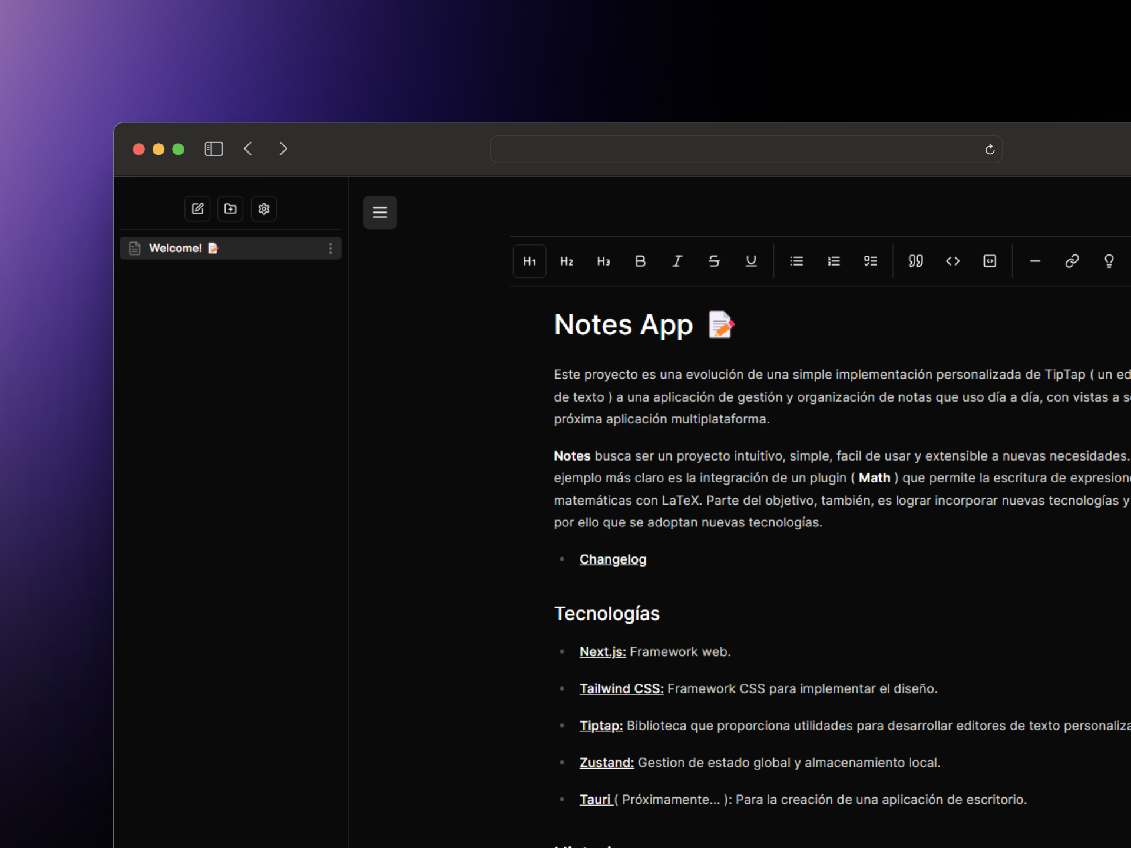Open settings gear in notes sidebar
The height and width of the screenshot is (848, 1131).
[264, 209]
